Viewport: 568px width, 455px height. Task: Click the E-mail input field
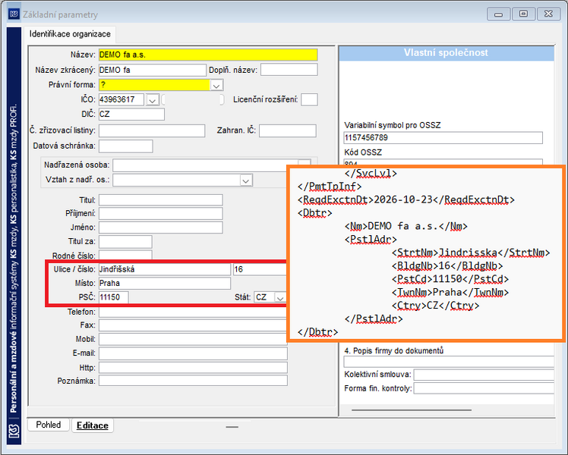[x=193, y=353]
